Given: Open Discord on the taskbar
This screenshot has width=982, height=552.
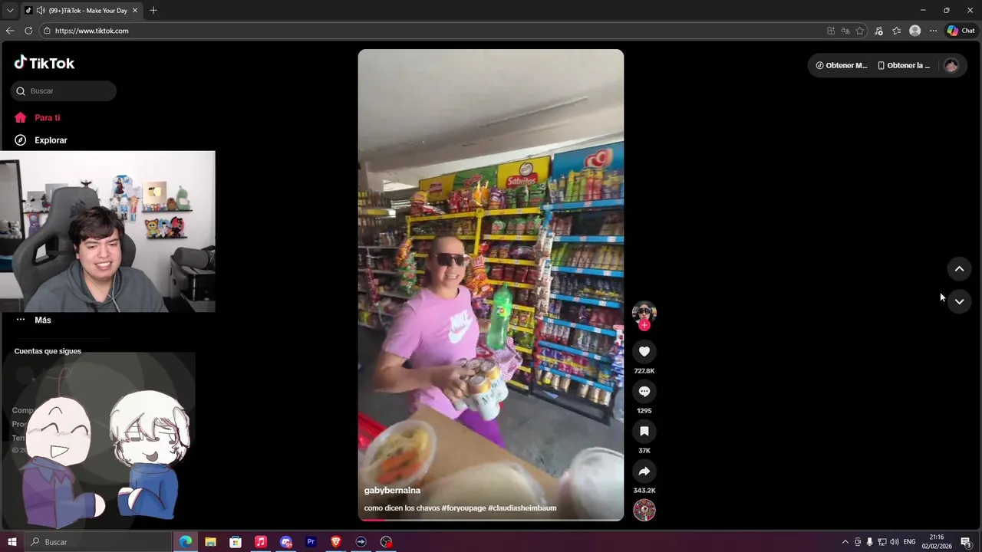Looking at the screenshot, I should [x=286, y=542].
